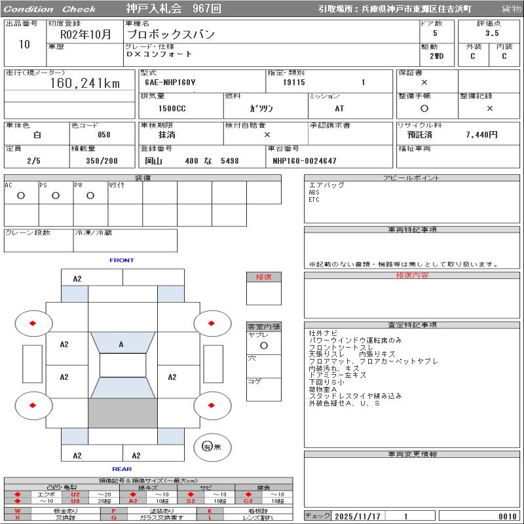
Task: Click the U2 dent legend code
Action: click(75, 494)
